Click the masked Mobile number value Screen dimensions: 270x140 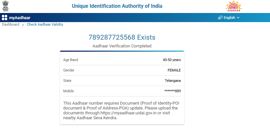coord(172,91)
